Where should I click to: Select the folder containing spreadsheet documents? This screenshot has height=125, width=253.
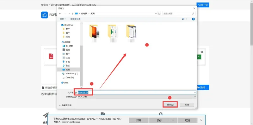pos(113,33)
